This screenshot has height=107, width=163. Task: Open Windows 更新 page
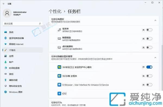[x=23, y=92]
